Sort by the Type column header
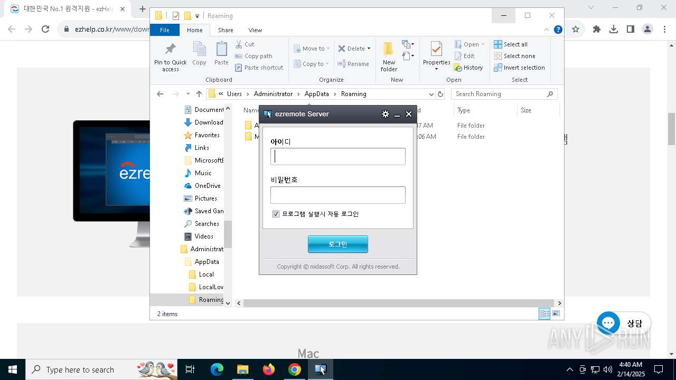 point(485,110)
